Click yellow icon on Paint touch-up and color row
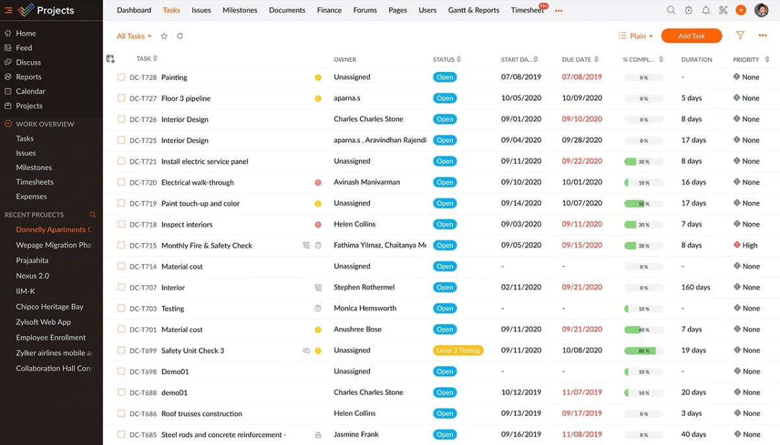 318,203
